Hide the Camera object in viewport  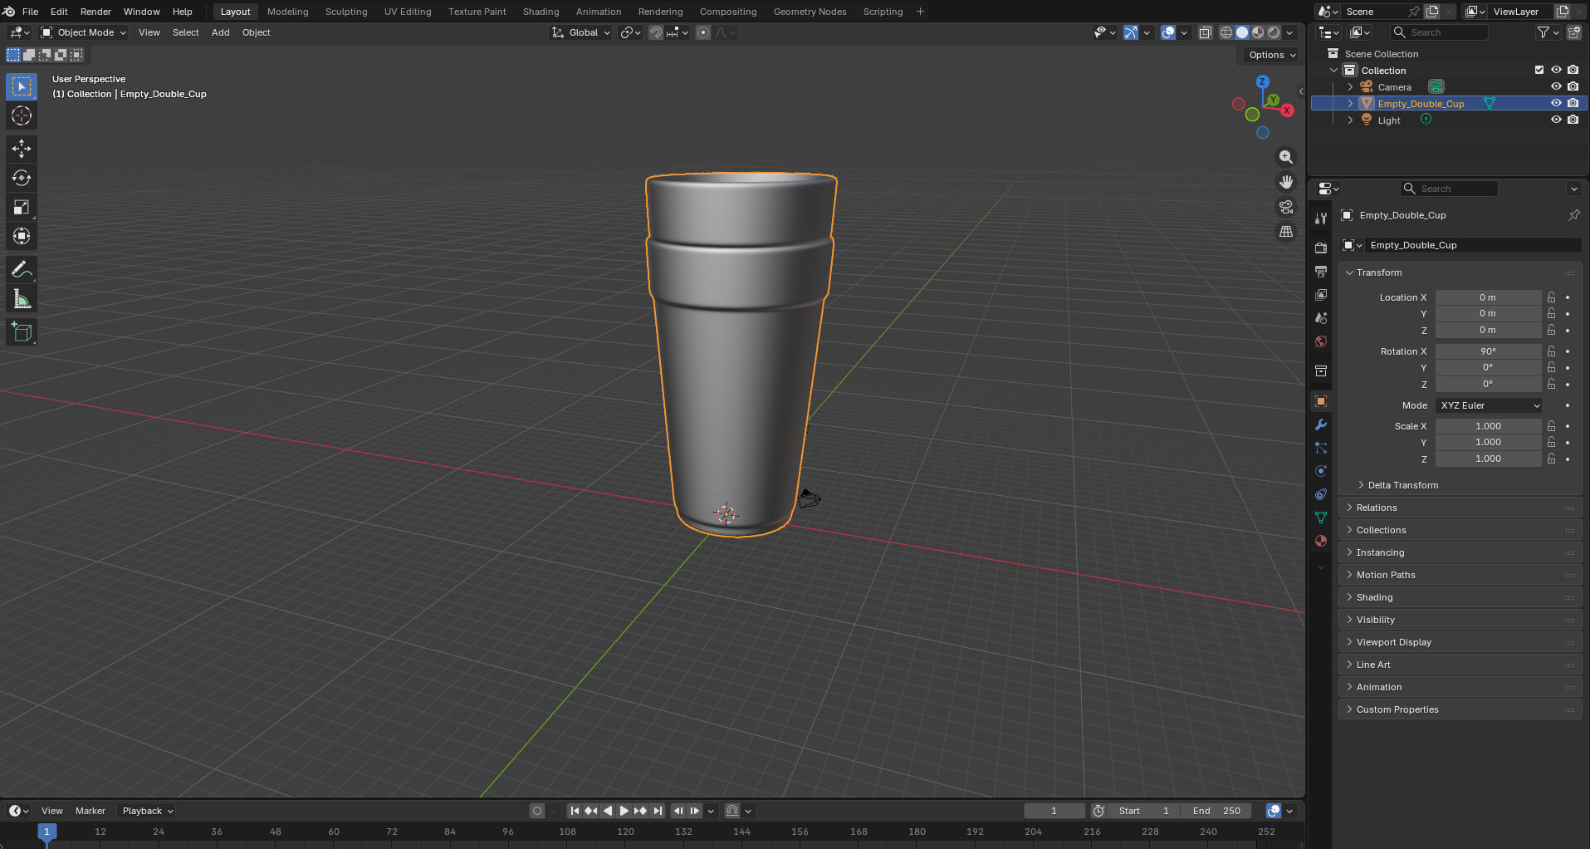tap(1556, 86)
